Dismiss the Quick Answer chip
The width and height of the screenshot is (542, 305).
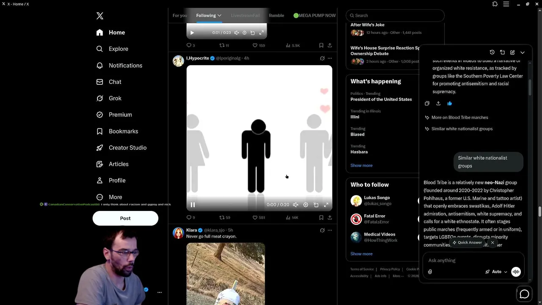(x=492, y=243)
